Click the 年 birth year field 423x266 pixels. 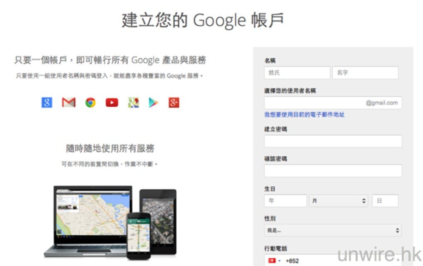click(x=285, y=201)
